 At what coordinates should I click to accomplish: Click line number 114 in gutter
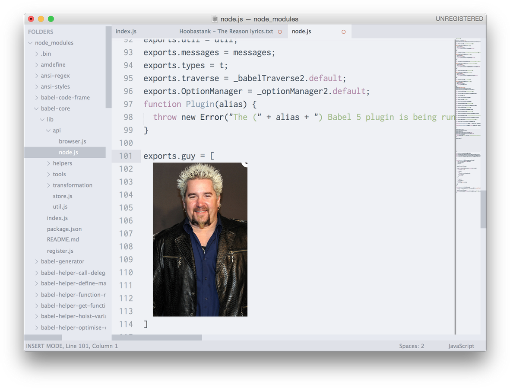pos(126,324)
